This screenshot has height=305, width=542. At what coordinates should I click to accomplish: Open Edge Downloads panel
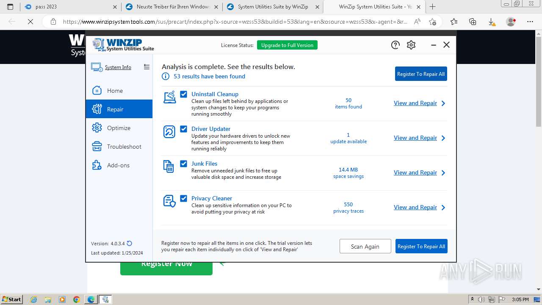point(492,22)
